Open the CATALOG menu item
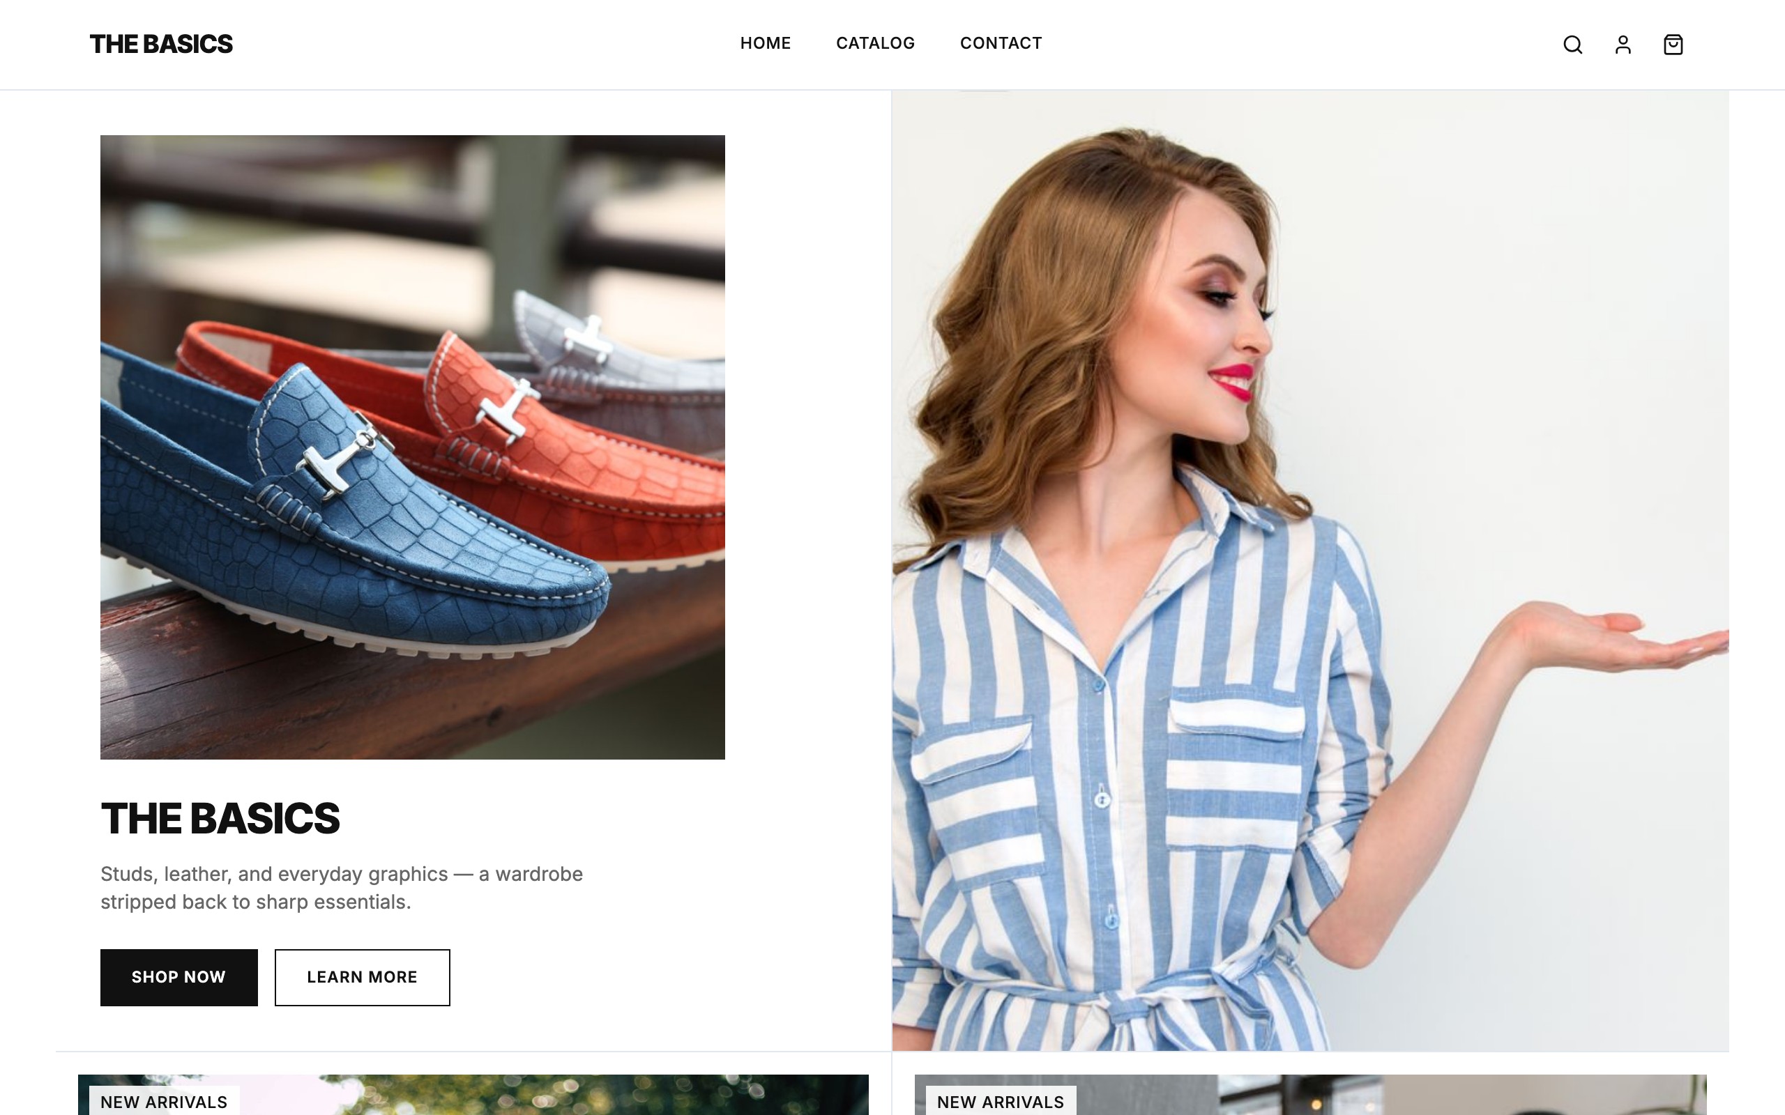The width and height of the screenshot is (1785, 1115). (875, 43)
